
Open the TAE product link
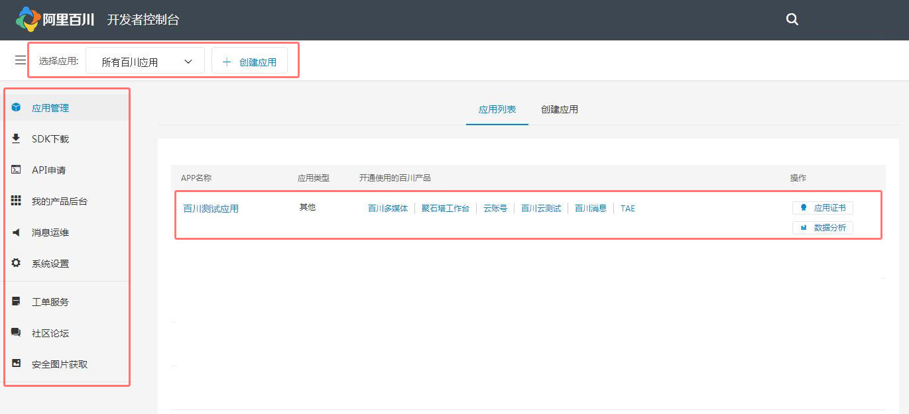[628, 209]
